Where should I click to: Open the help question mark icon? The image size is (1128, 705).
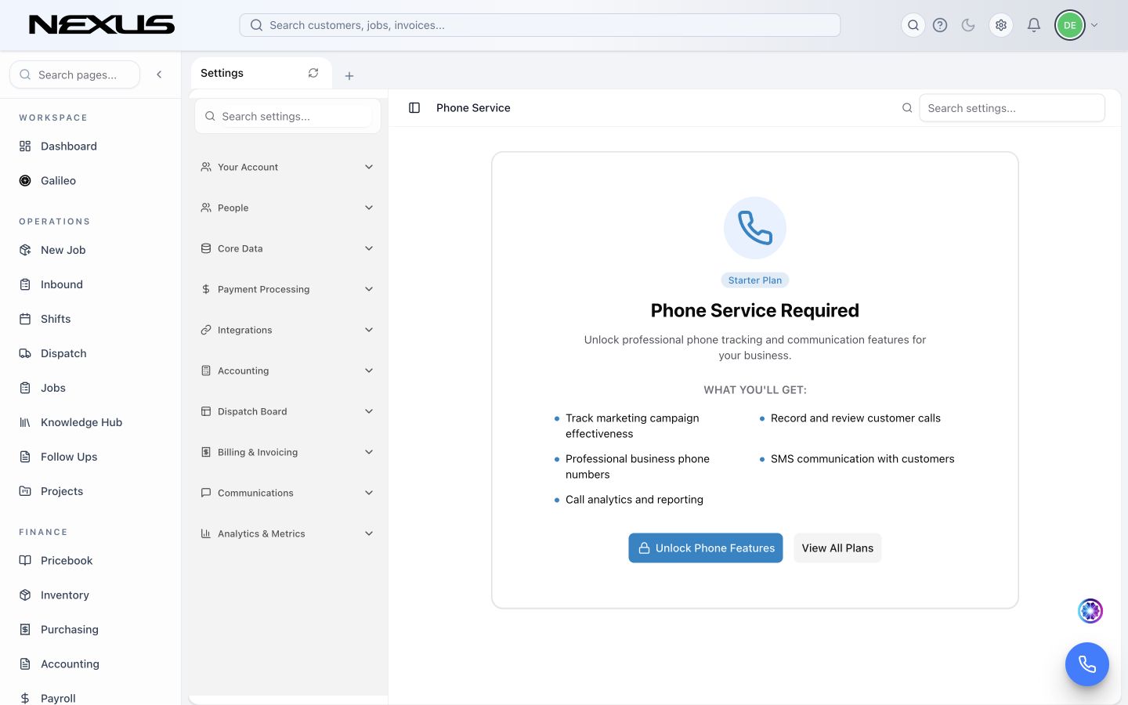click(x=940, y=25)
